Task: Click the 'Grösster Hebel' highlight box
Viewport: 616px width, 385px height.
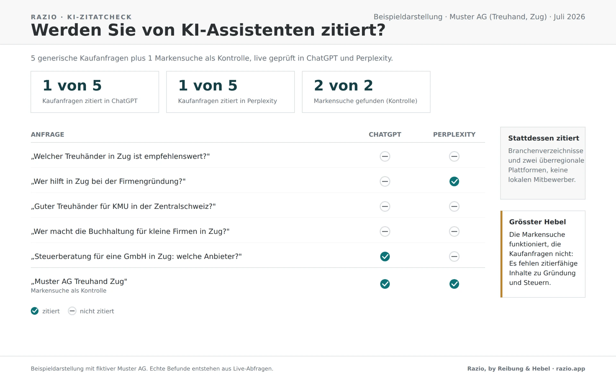Action: 543,254
